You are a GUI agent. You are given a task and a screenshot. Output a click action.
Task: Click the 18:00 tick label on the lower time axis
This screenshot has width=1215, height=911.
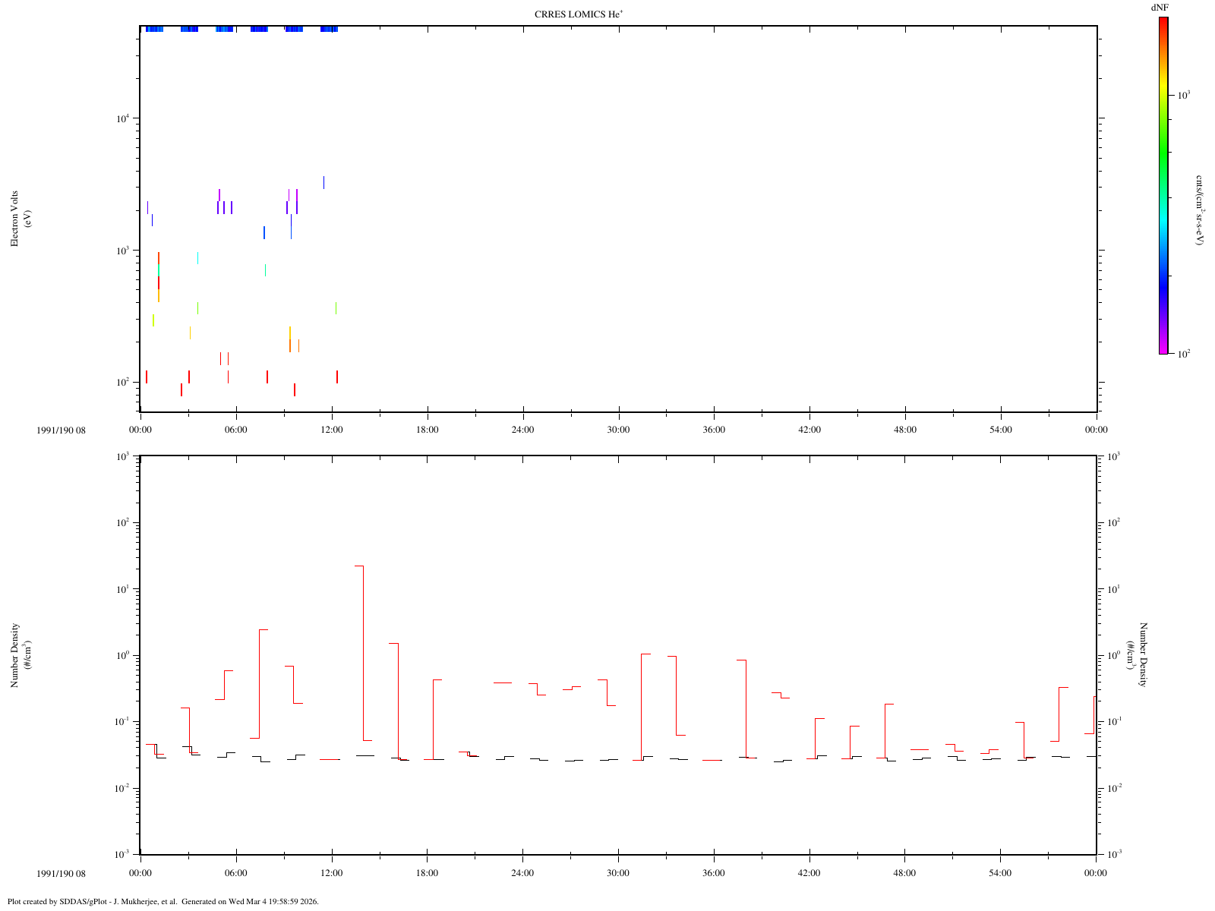point(428,873)
